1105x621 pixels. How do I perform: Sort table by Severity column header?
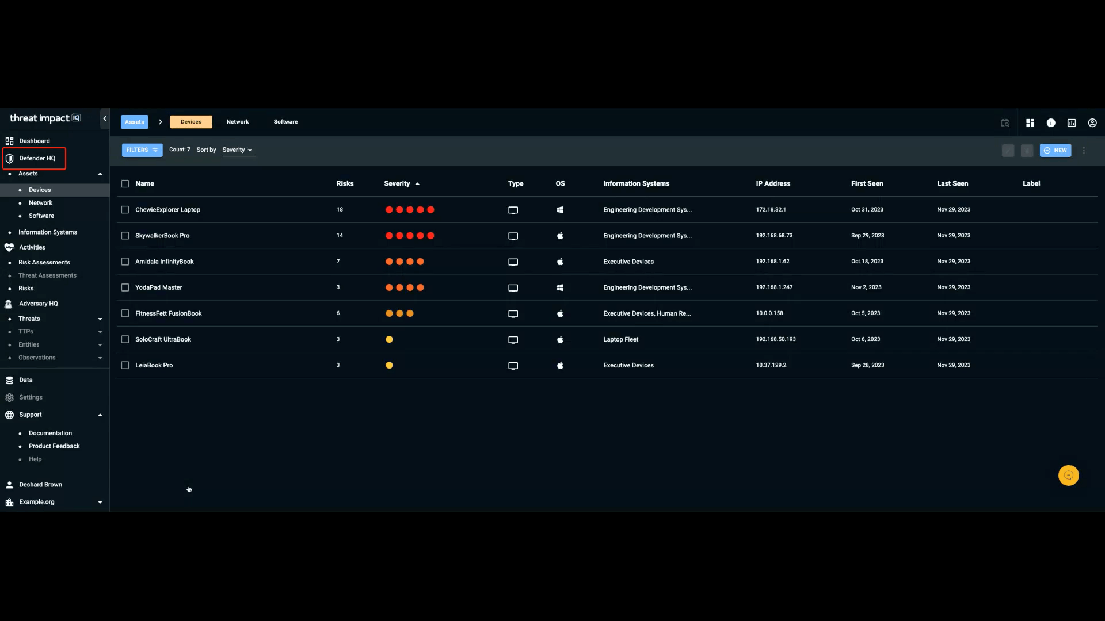397,183
